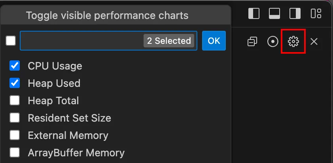This screenshot has height=163, width=333.
Task: Focus the quick pick filter input field
Action: 82,41
